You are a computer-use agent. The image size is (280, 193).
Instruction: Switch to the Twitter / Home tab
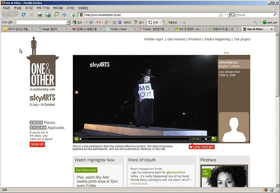[121, 29]
